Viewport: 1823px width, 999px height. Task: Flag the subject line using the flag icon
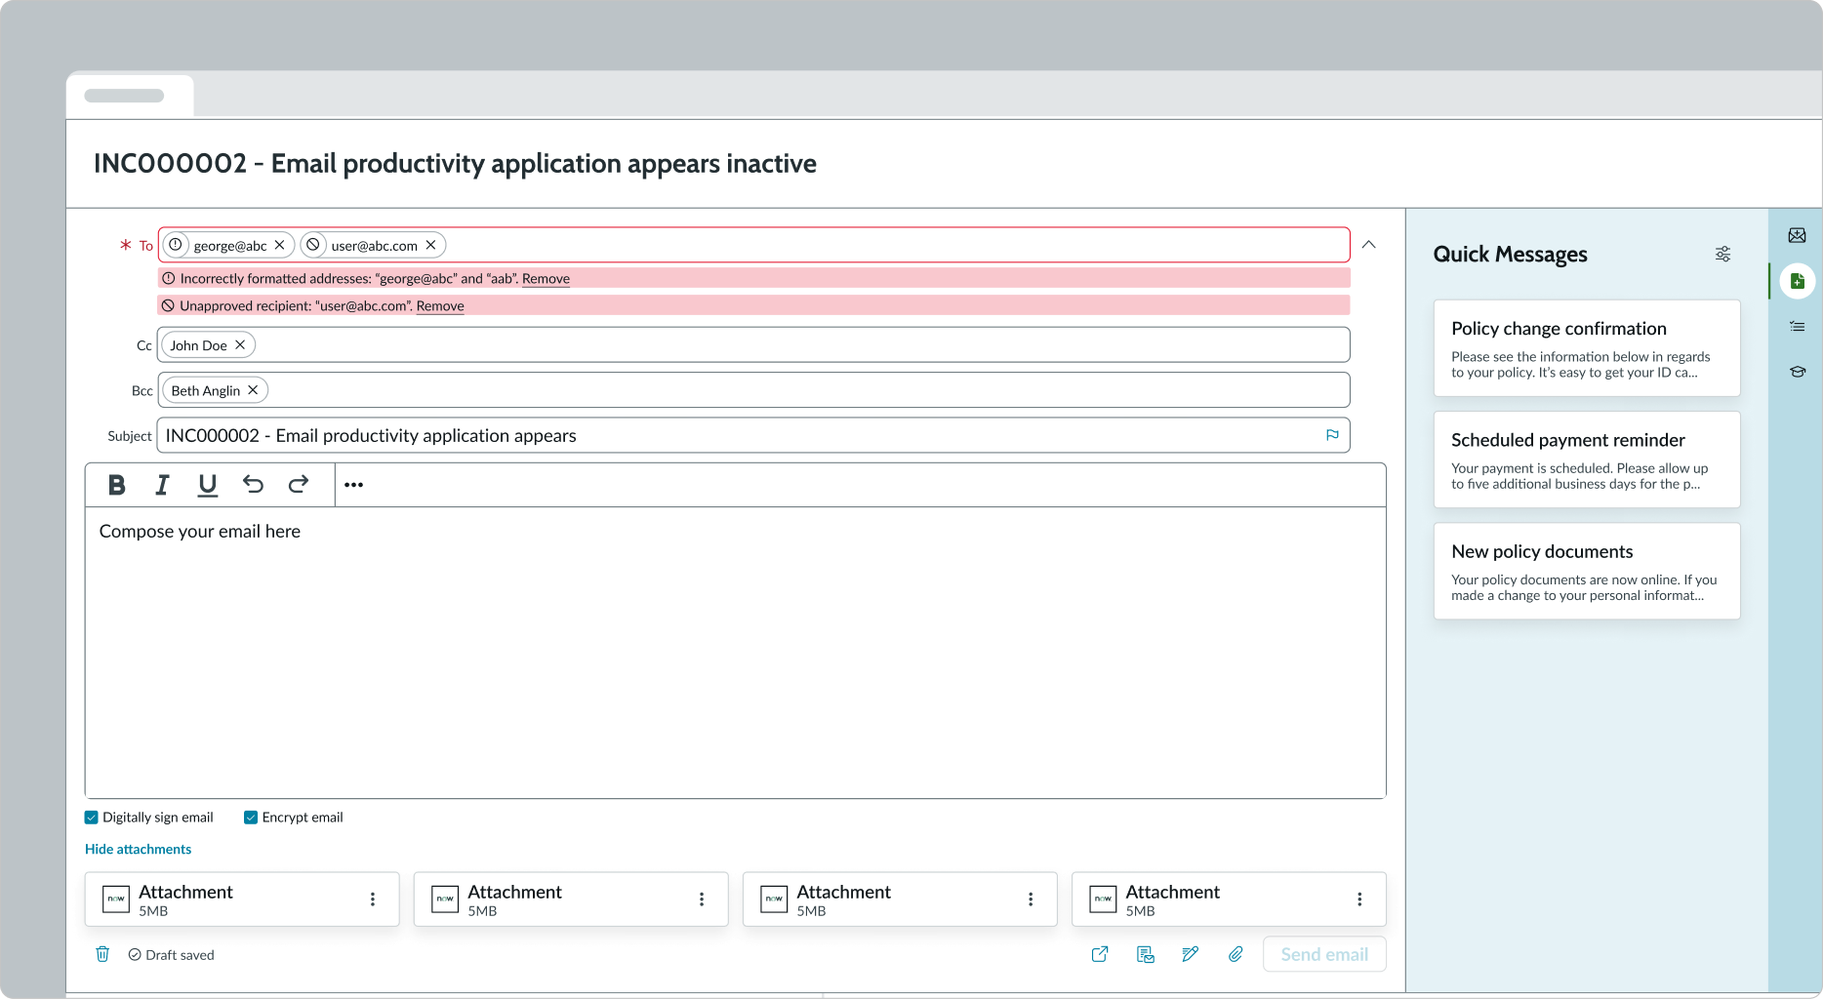click(1332, 435)
